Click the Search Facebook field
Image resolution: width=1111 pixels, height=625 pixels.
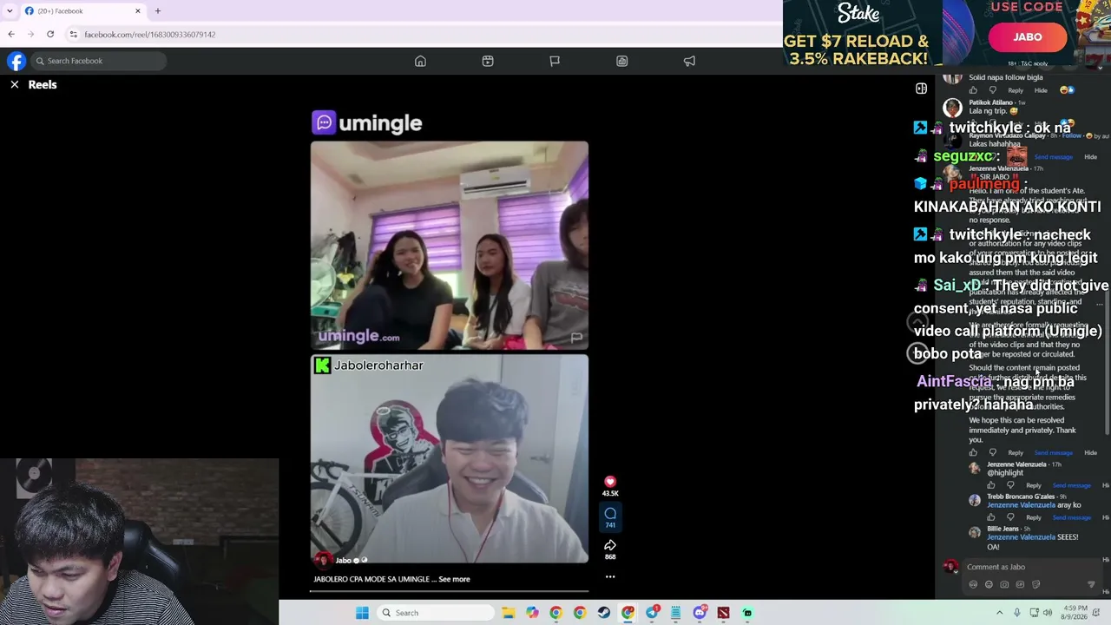[x=98, y=61]
